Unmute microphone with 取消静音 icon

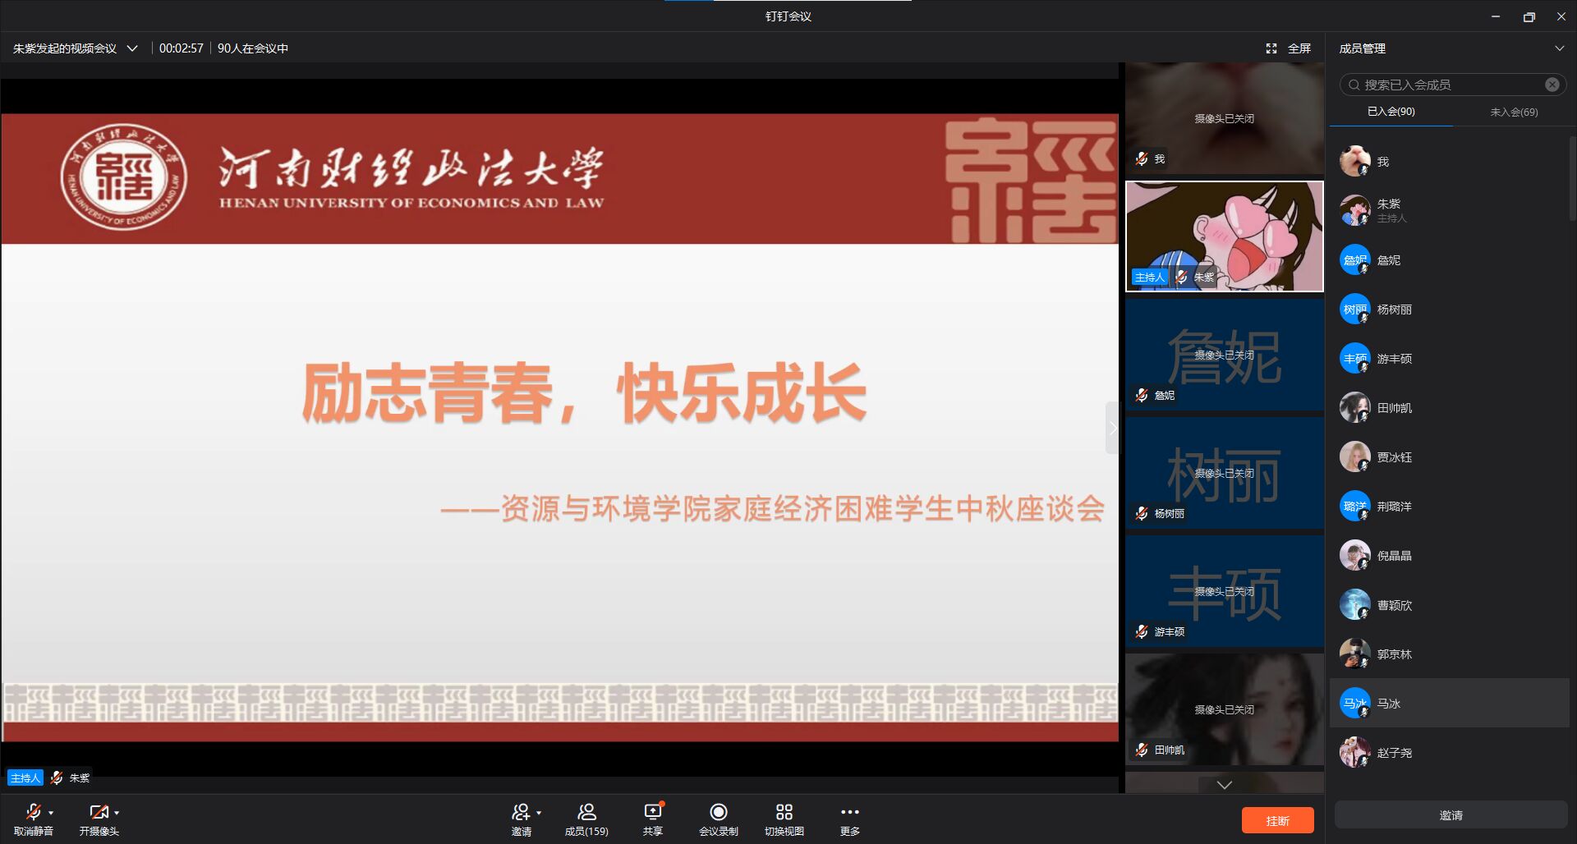point(33,812)
